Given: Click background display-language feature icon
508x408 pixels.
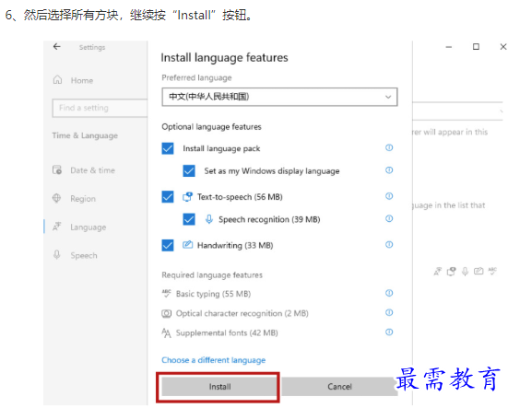Looking at the screenshot, I should 438,271.
